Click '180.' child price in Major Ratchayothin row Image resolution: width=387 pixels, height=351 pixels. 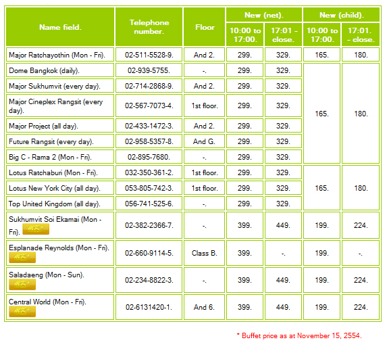(361, 55)
